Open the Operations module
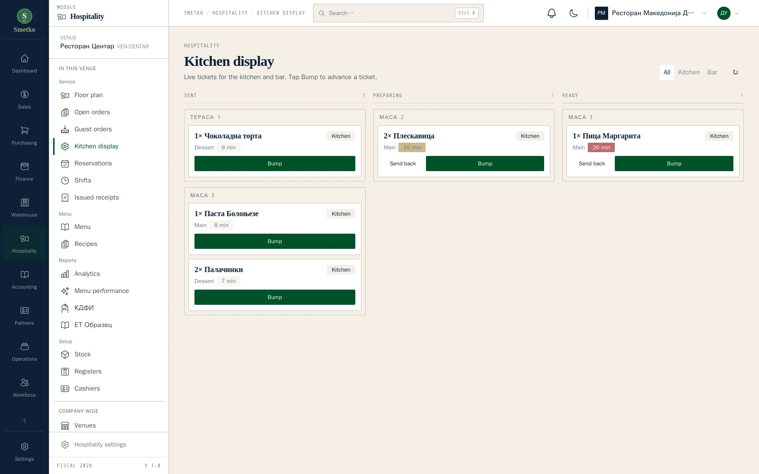Image resolution: width=759 pixels, height=474 pixels. pos(25,352)
